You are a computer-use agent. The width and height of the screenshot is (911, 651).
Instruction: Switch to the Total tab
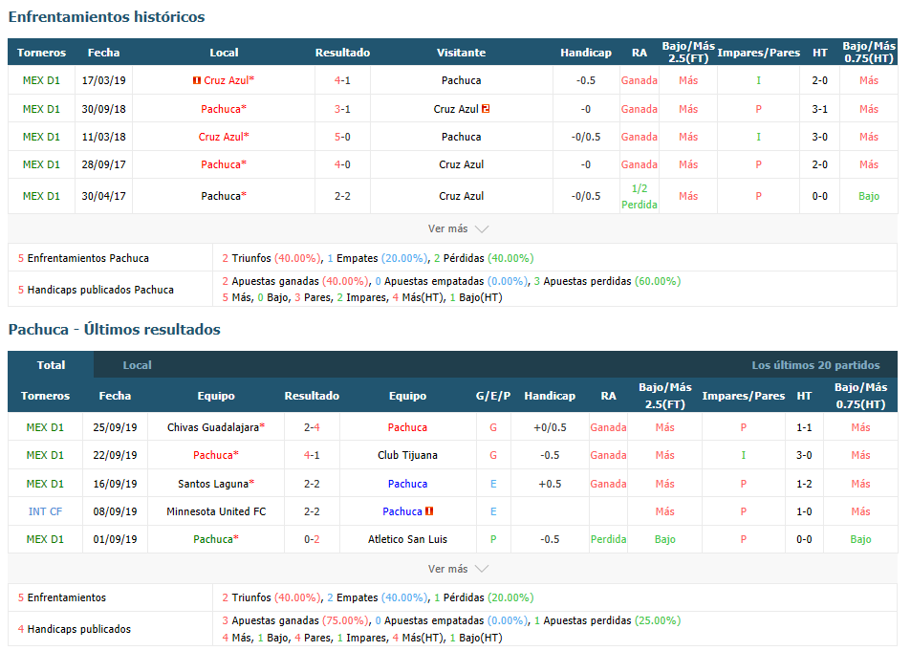(51, 365)
